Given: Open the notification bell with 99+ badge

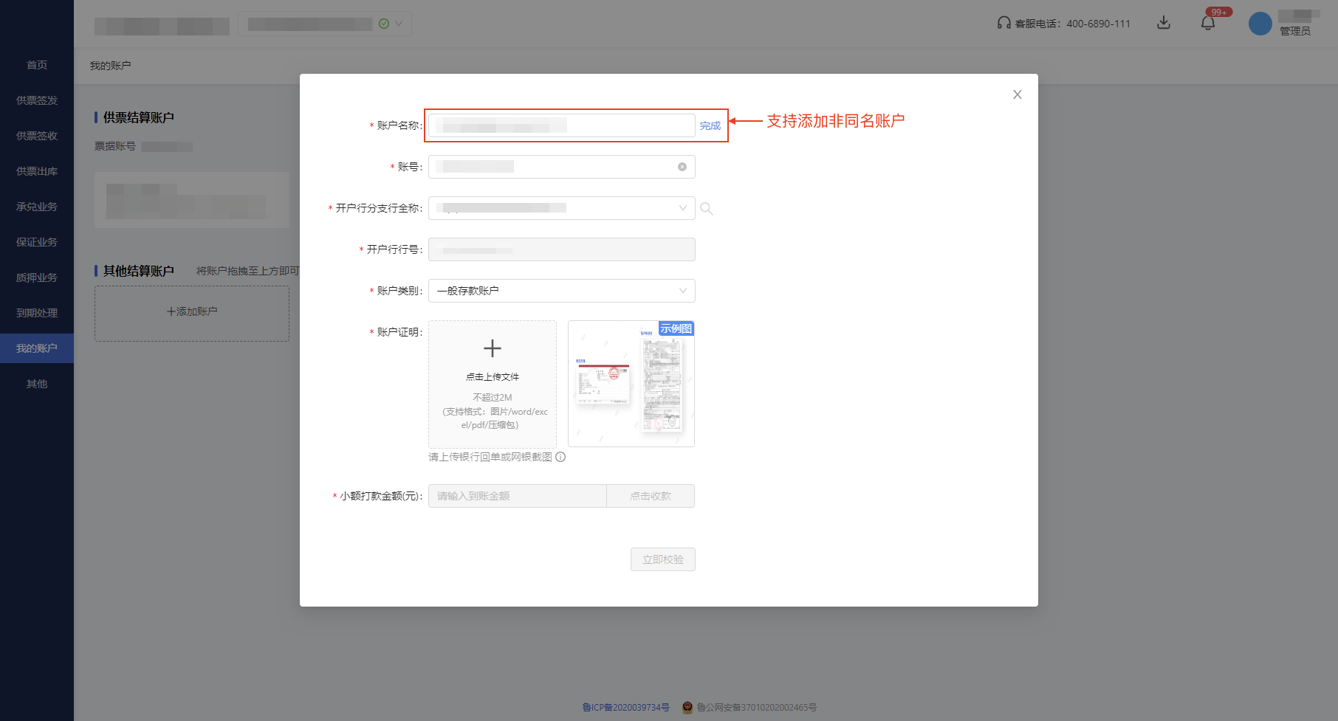Looking at the screenshot, I should click(1209, 22).
